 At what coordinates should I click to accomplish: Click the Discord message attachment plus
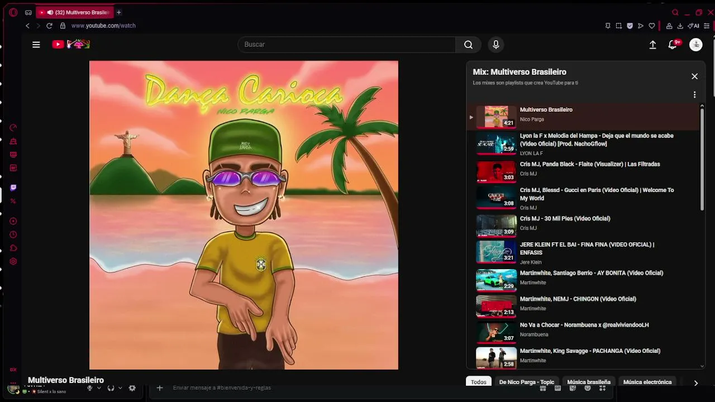(160, 388)
